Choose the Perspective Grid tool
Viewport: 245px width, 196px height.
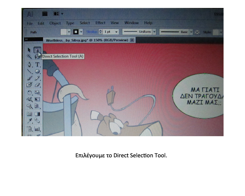[37, 106]
